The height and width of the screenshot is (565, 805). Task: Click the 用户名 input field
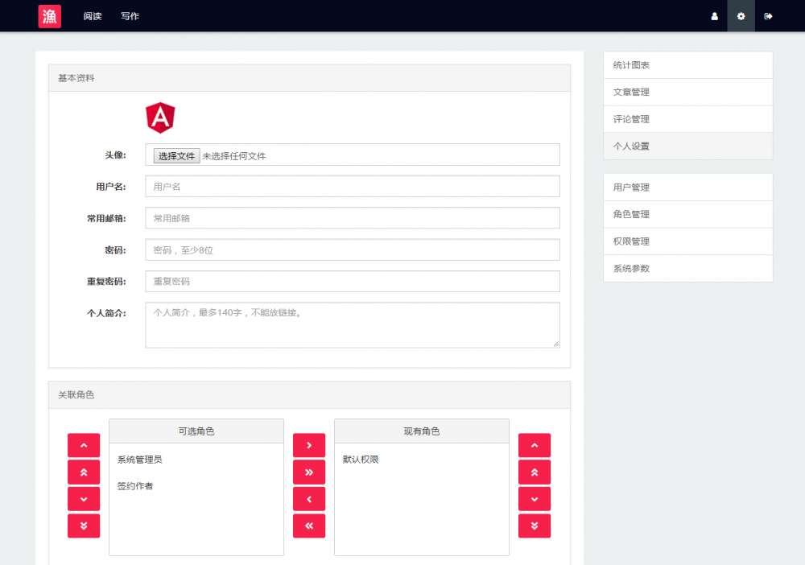click(353, 186)
